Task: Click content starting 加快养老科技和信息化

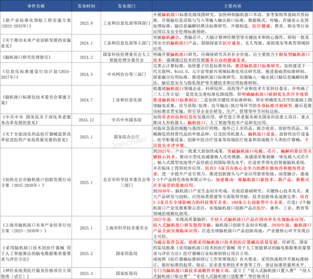Action: coord(232,120)
